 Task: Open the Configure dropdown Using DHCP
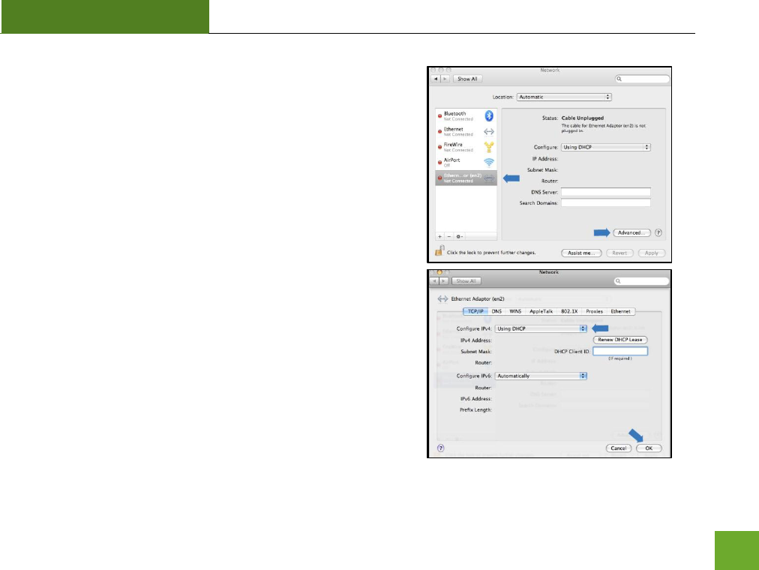point(605,147)
